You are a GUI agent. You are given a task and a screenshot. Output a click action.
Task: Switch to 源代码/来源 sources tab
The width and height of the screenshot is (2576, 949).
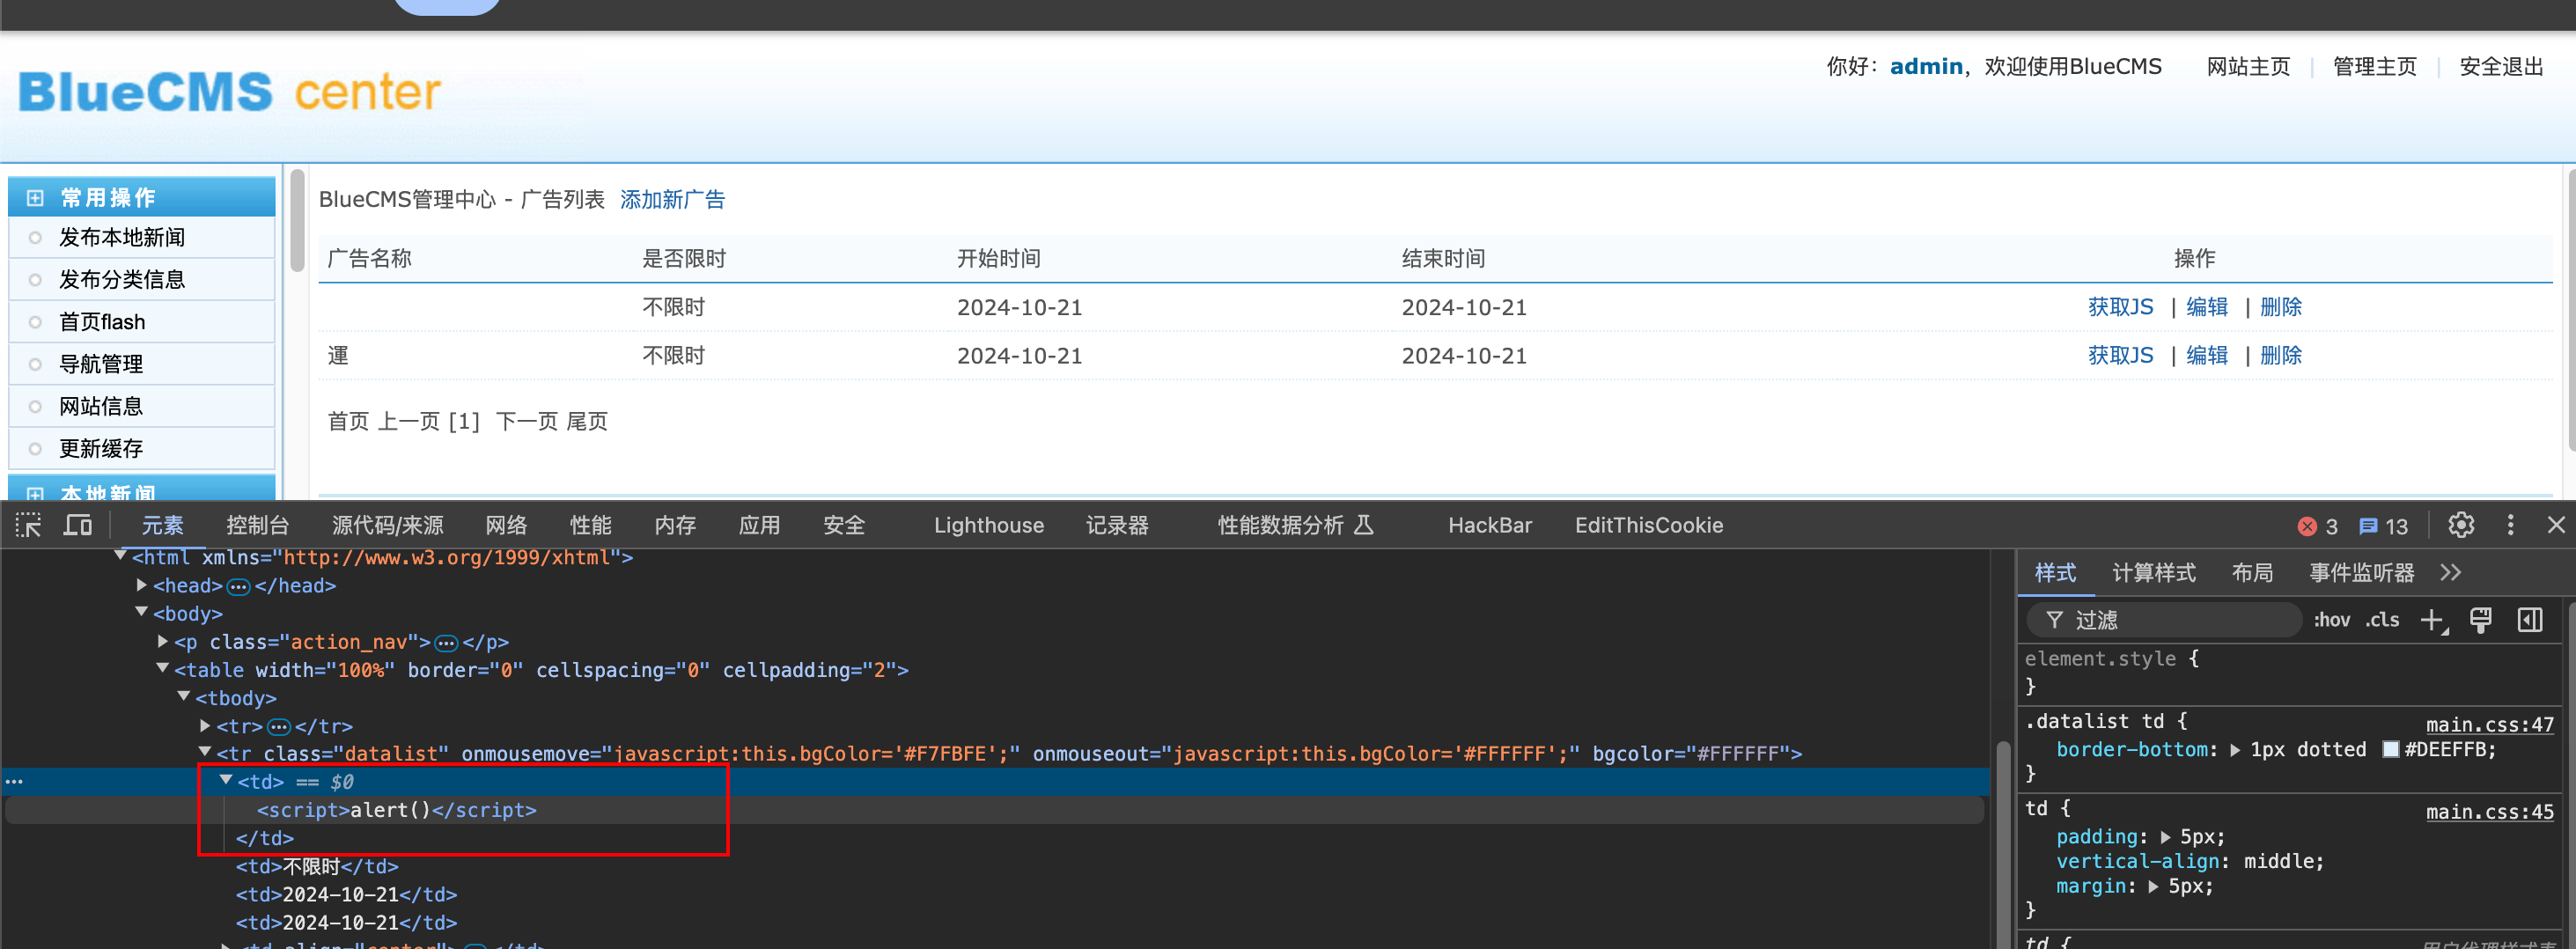click(x=387, y=525)
